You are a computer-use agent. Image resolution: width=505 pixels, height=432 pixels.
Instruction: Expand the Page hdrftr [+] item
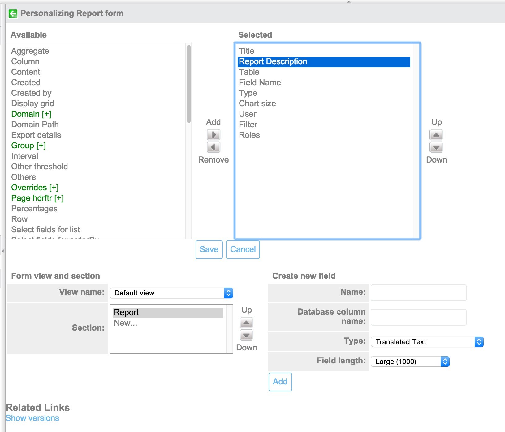[x=37, y=198]
